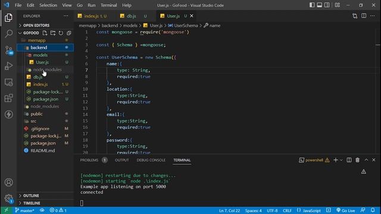Image resolution: width=381 pixels, height=214 pixels.
Task: Expand the public folder
Action: (x=45, y=114)
